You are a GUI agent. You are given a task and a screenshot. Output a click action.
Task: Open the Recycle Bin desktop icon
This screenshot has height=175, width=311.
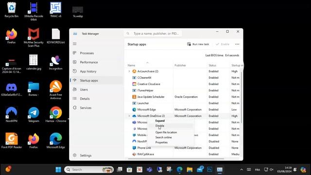pyautogui.click(x=12, y=10)
